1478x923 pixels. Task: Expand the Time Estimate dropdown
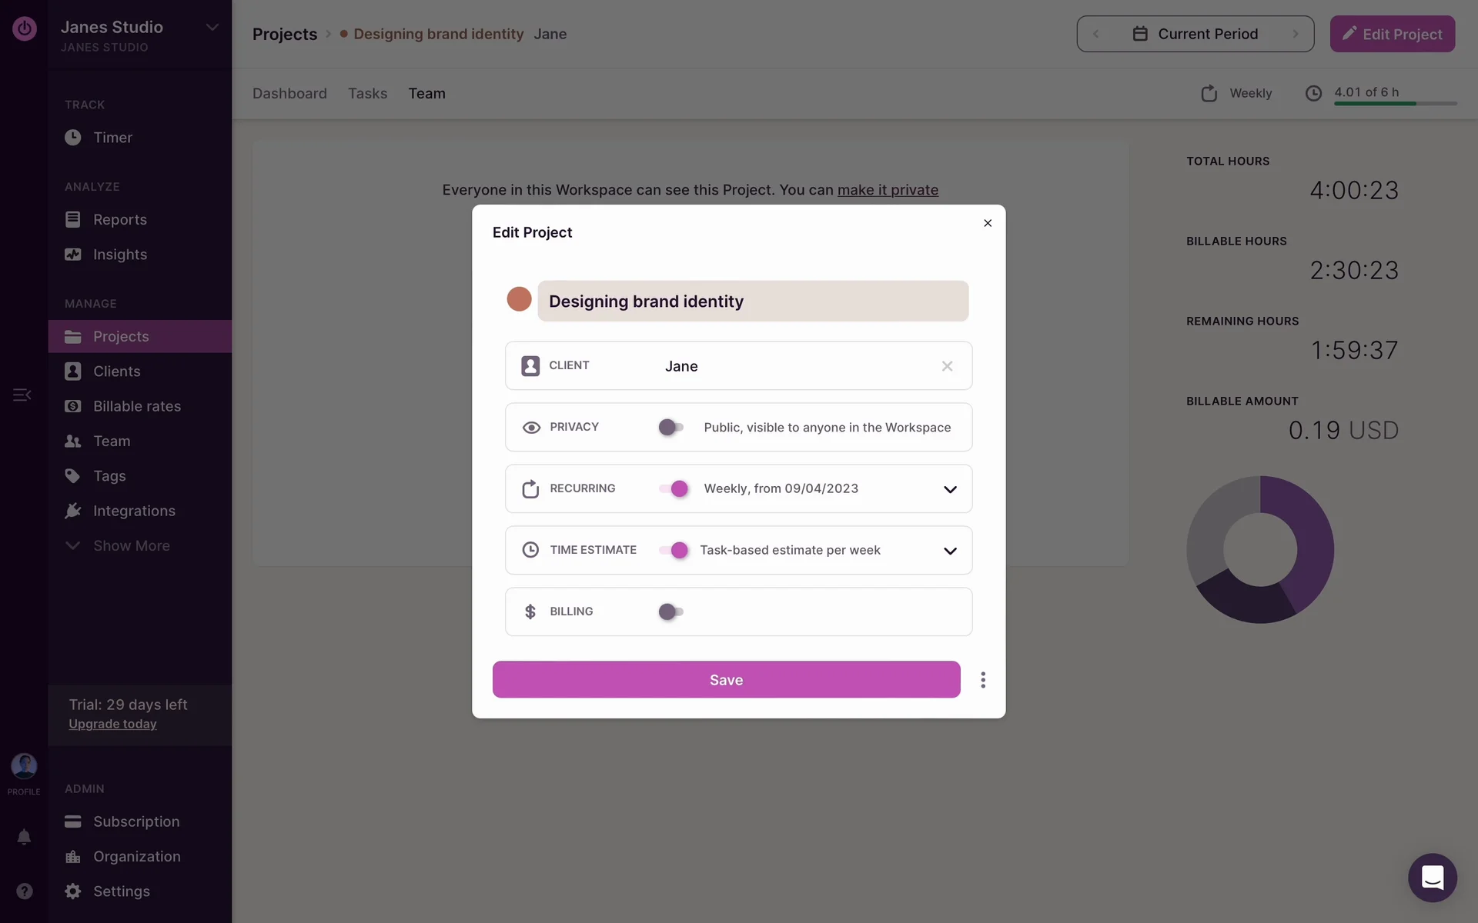point(950,551)
